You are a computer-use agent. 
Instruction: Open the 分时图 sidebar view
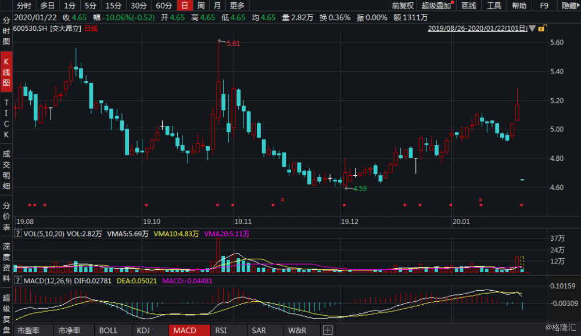6,31
